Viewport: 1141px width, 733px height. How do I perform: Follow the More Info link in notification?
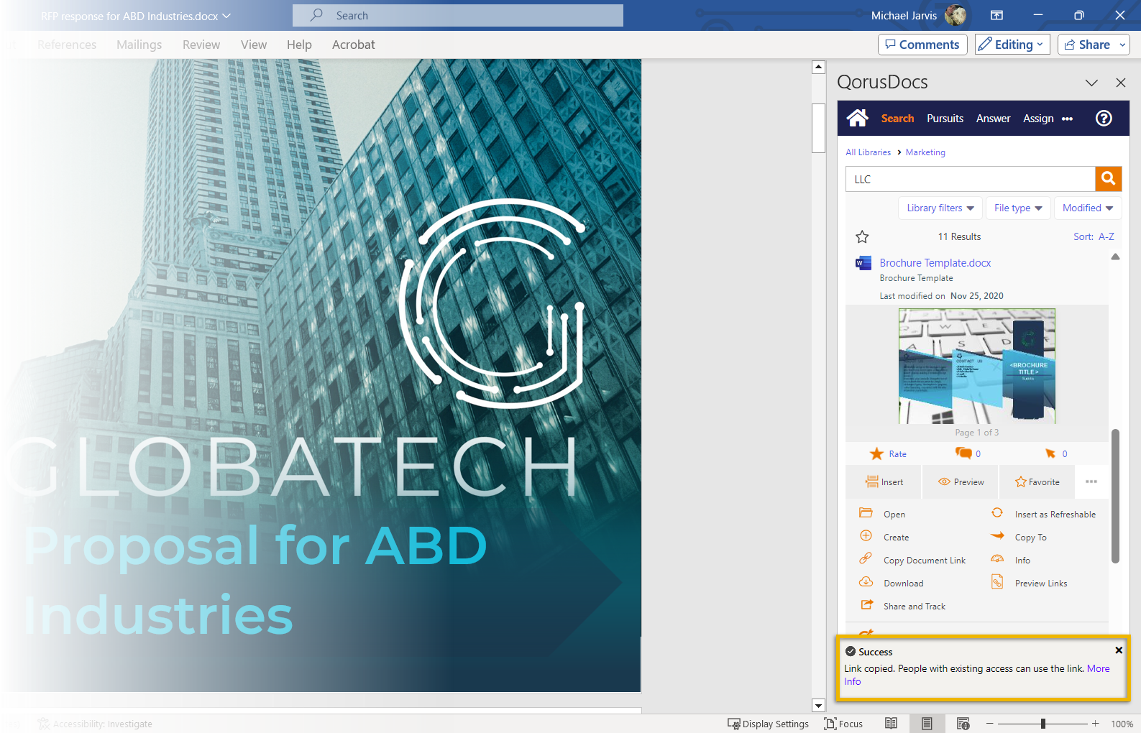1098,668
